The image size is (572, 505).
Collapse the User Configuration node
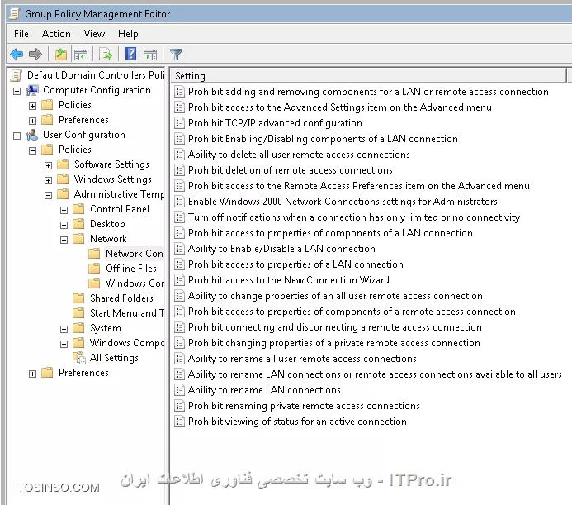tap(17, 136)
